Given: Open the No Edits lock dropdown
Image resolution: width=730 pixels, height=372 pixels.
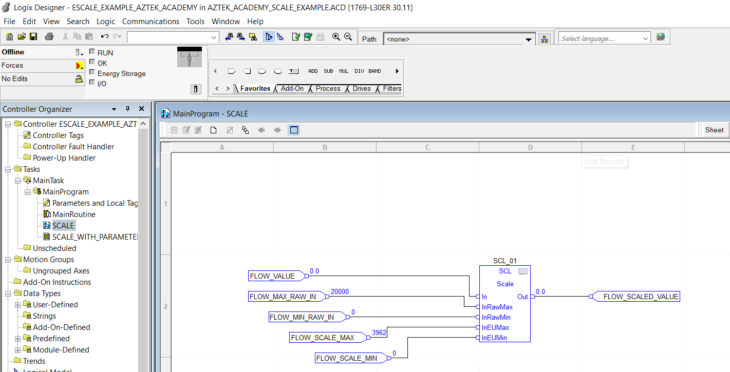Looking at the screenshot, I should pyautogui.click(x=79, y=79).
